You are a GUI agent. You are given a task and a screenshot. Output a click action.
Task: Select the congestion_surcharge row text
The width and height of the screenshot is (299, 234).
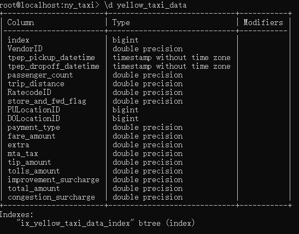[x=51, y=197]
